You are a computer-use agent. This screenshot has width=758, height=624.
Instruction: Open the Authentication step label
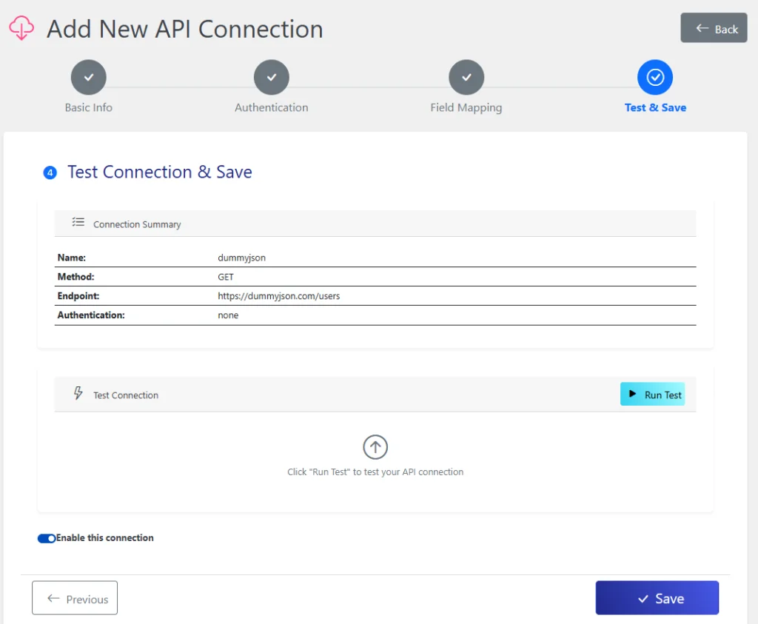[271, 107]
